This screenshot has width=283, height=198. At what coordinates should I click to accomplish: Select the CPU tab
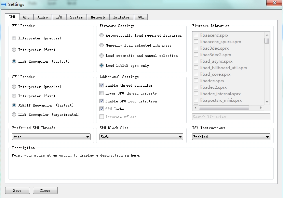[12, 17]
